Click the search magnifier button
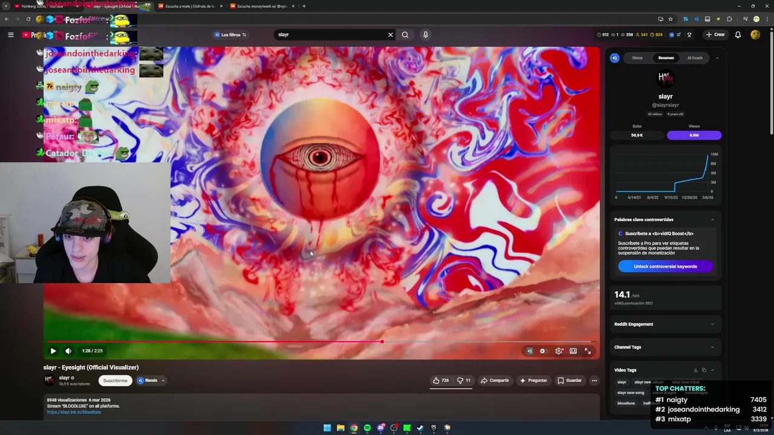 pyautogui.click(x=405, y=34)
